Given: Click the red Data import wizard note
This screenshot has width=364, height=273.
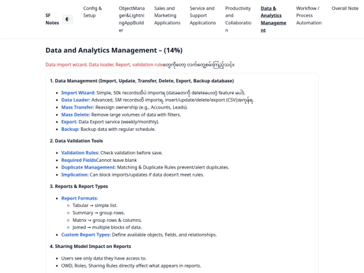Looking at the screenshot, I should [x=104, y=65].
